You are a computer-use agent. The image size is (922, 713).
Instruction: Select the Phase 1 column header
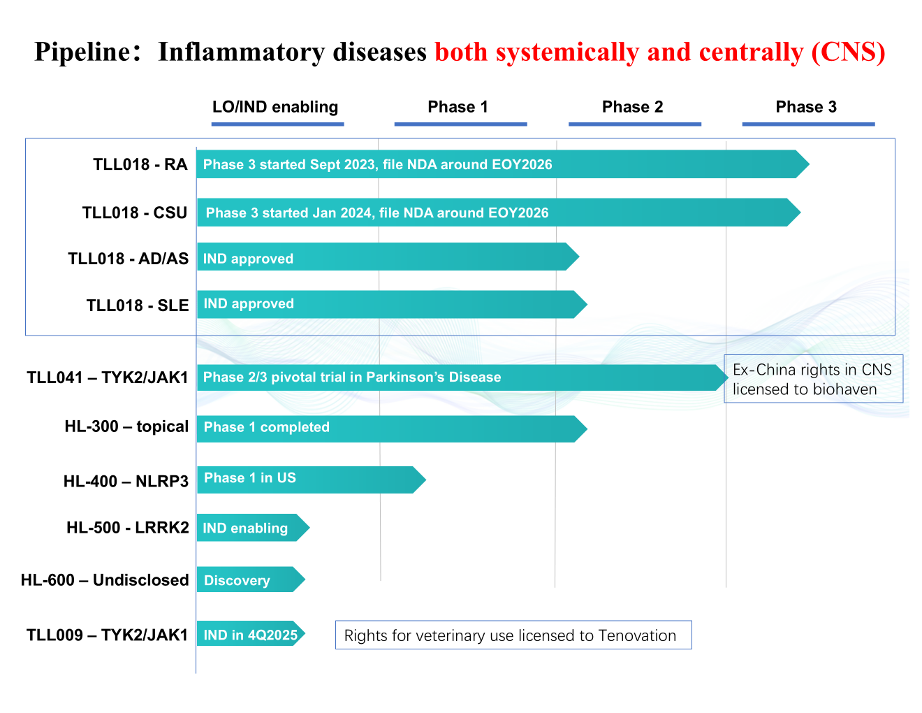458,107
